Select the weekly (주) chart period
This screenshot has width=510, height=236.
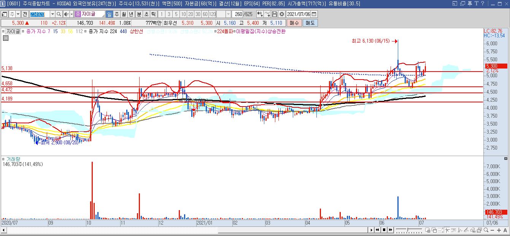click(116, 14)
